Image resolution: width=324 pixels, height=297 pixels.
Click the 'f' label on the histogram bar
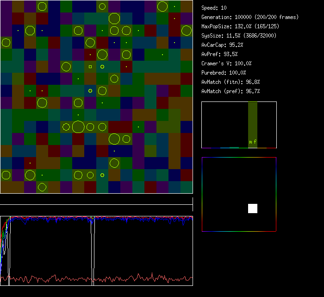click(255, 142)
